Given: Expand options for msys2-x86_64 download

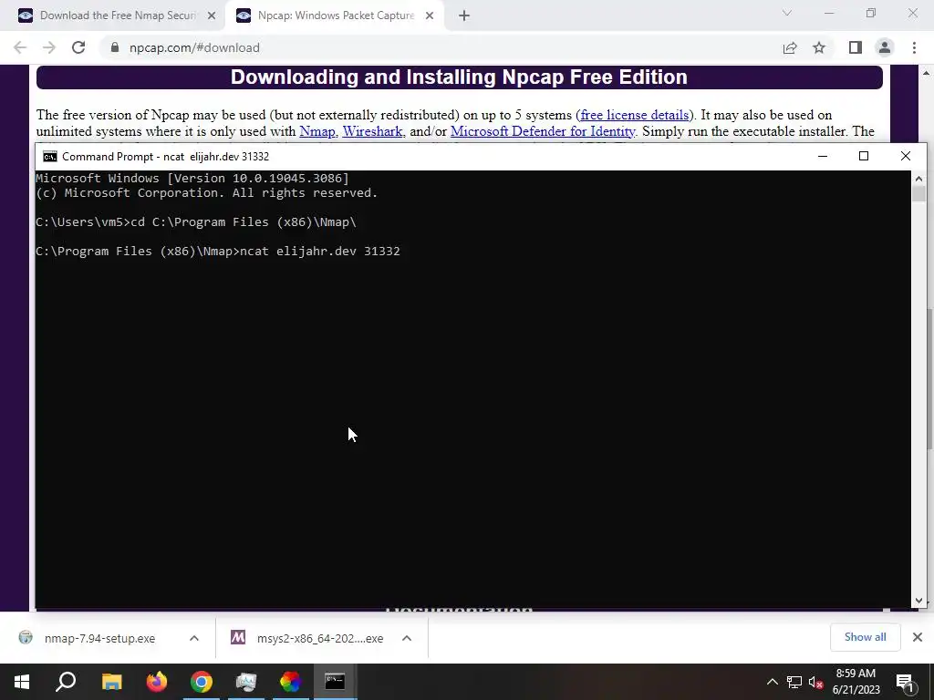Looking at the screenshot, I should [x=407, y=638].
